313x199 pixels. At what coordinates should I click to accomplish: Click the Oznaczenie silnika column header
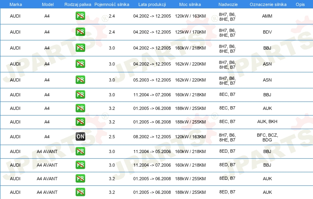pos(268,4)
